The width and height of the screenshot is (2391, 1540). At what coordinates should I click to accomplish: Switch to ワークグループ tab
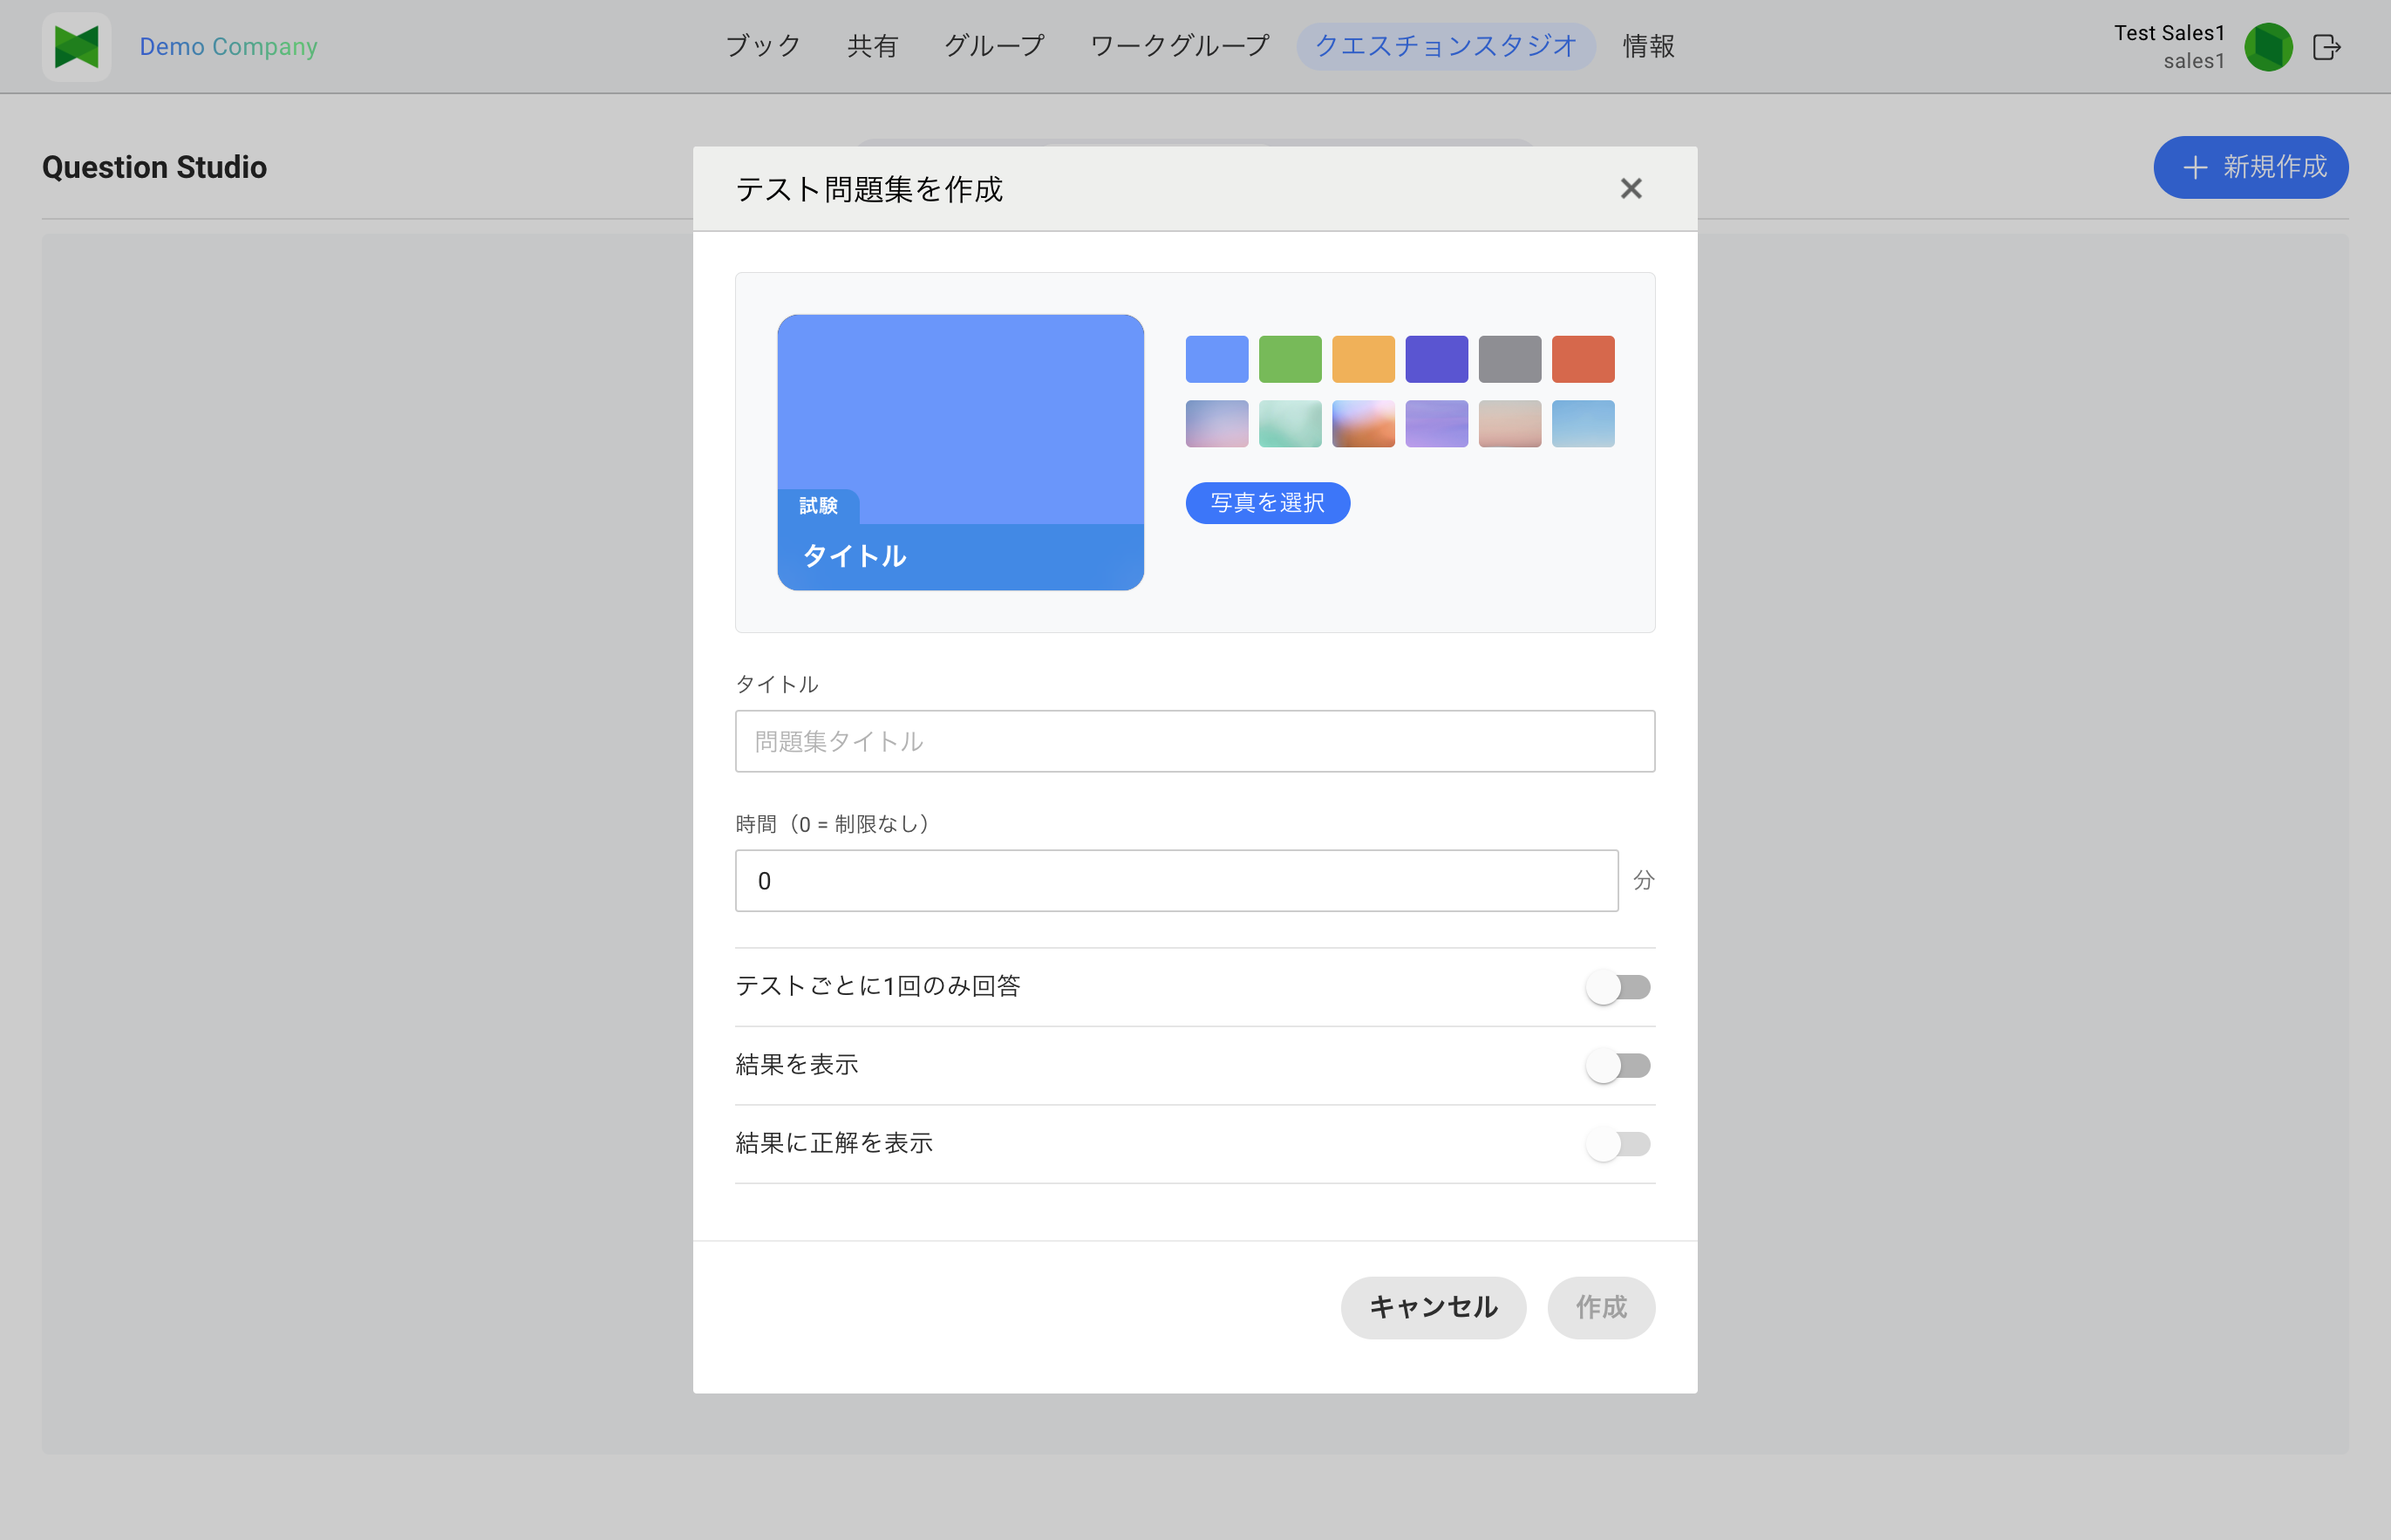click(1179, 46)
